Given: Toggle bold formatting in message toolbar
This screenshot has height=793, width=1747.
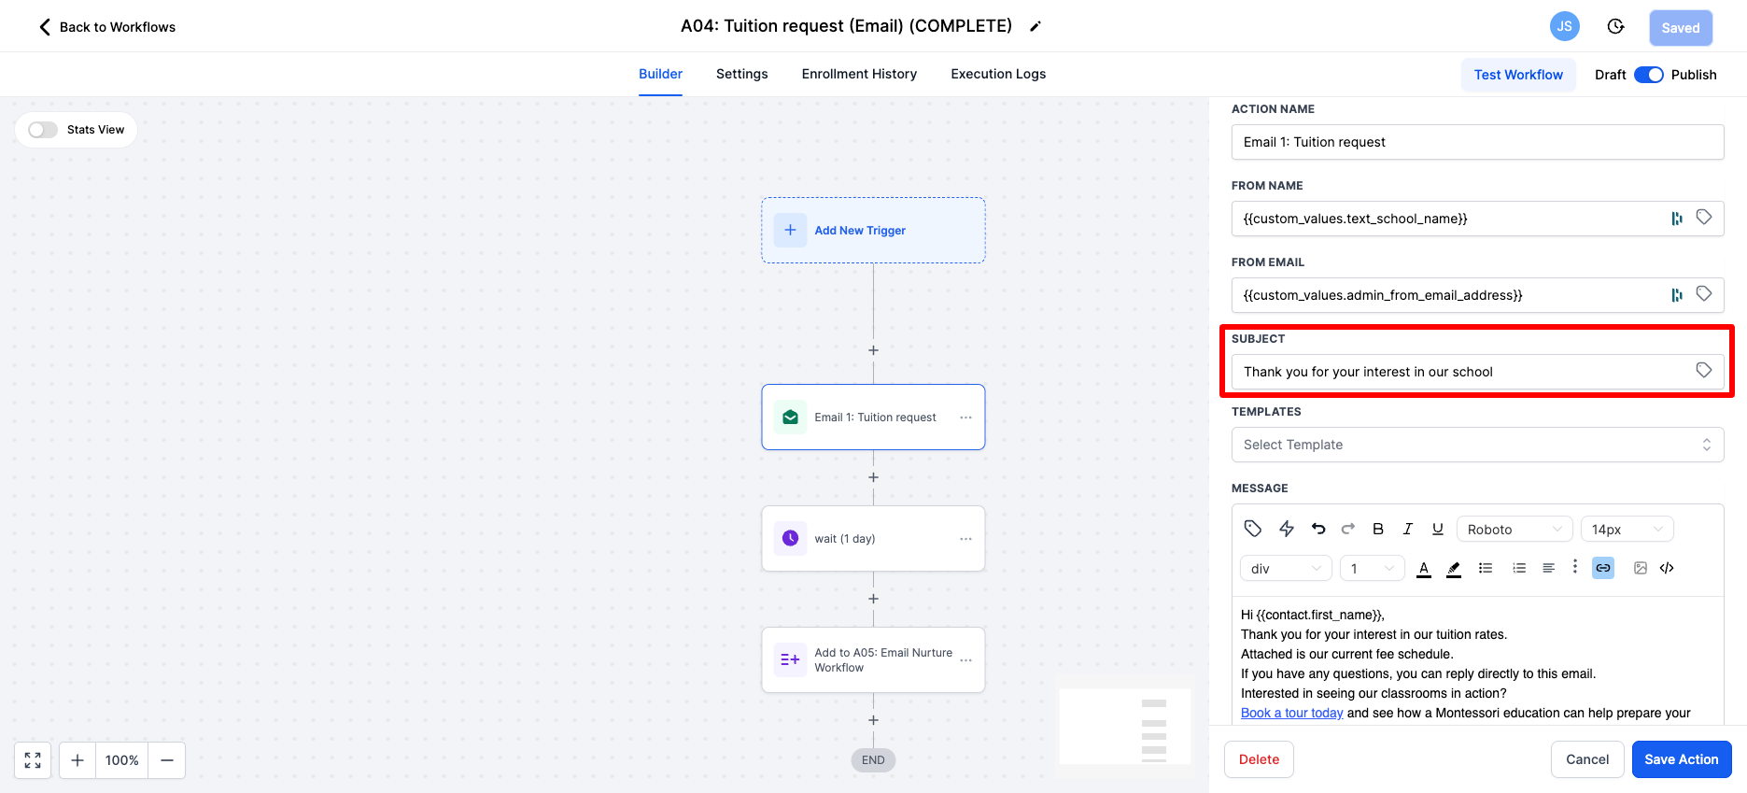Looking at the screenshot, I should [1378, 529].
